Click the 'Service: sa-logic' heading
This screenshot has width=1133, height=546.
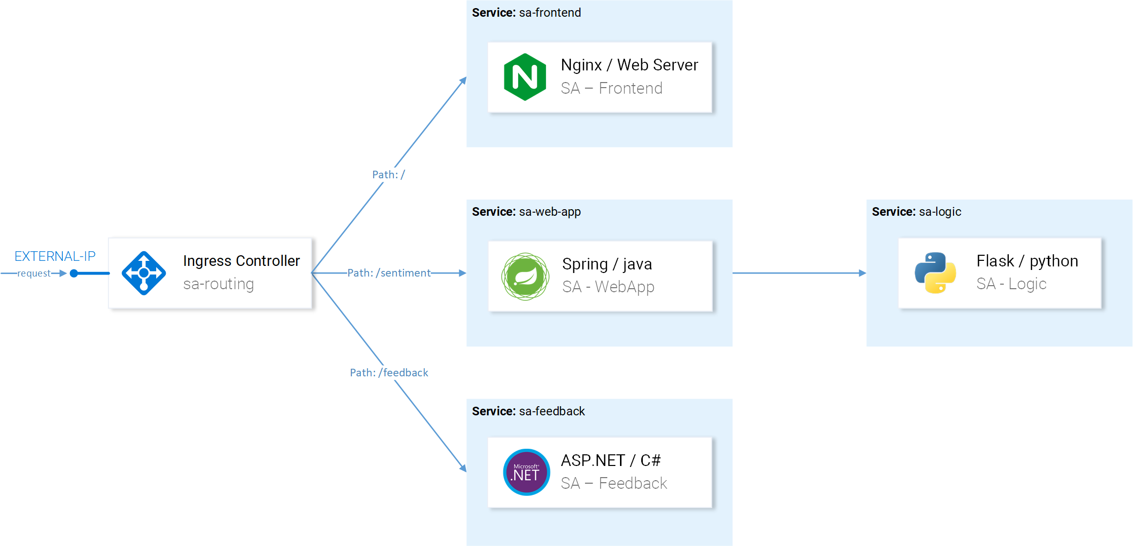917,212
